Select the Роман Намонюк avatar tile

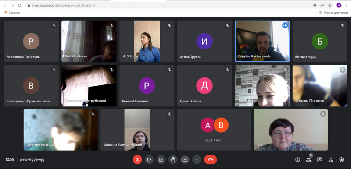[147, 86]
